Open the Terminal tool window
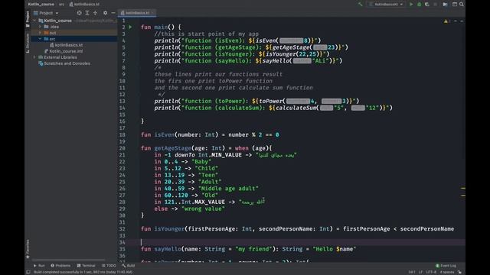The width and height of the screenshot is (490, 275). (x=86, y=266)
